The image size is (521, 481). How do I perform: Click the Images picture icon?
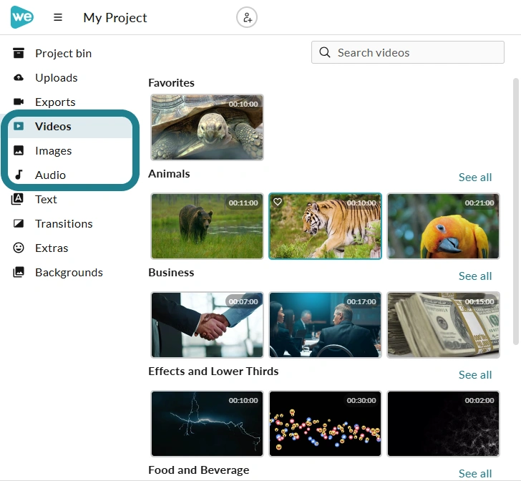19,150
